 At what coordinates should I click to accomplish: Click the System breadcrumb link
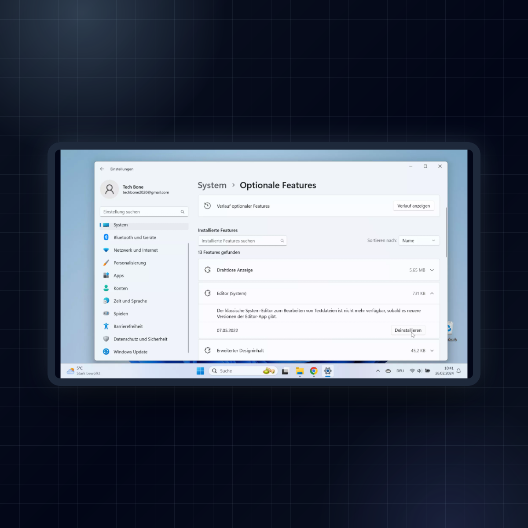click(212, 185)
